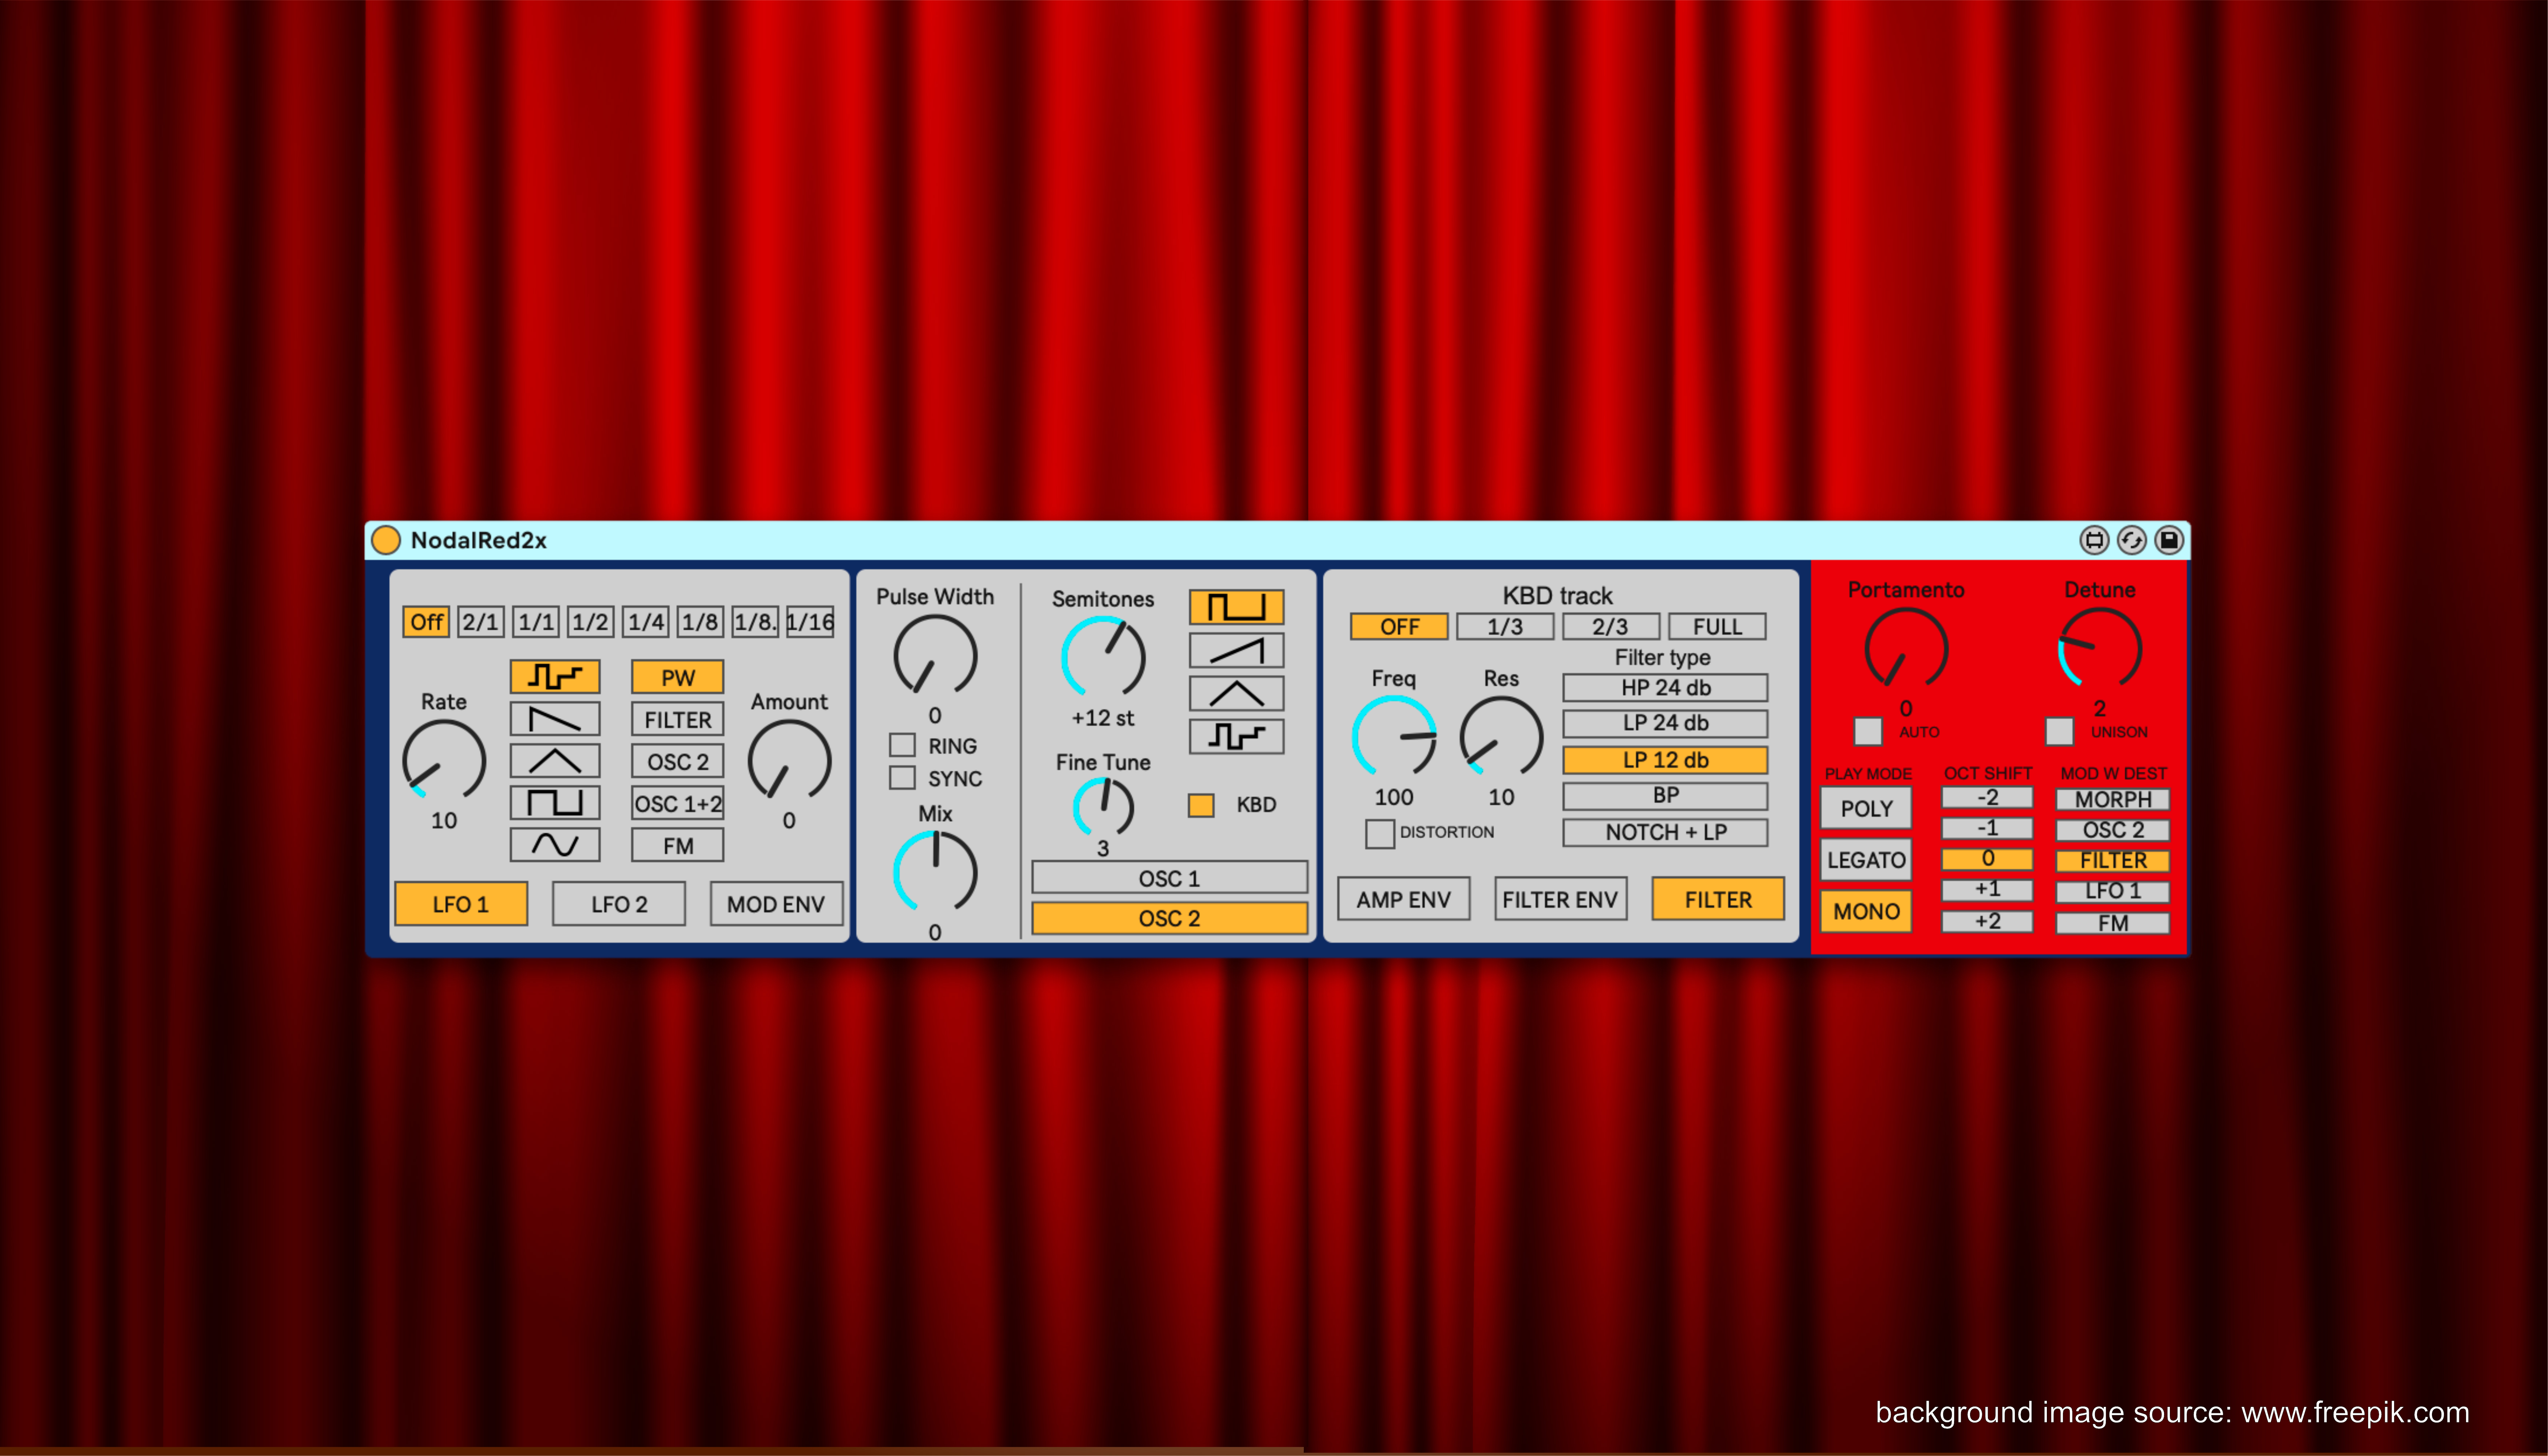Select 1/4 LFO sync rate
Viewport: 2548px width, 1456px height.
click(x=646, y=622)
